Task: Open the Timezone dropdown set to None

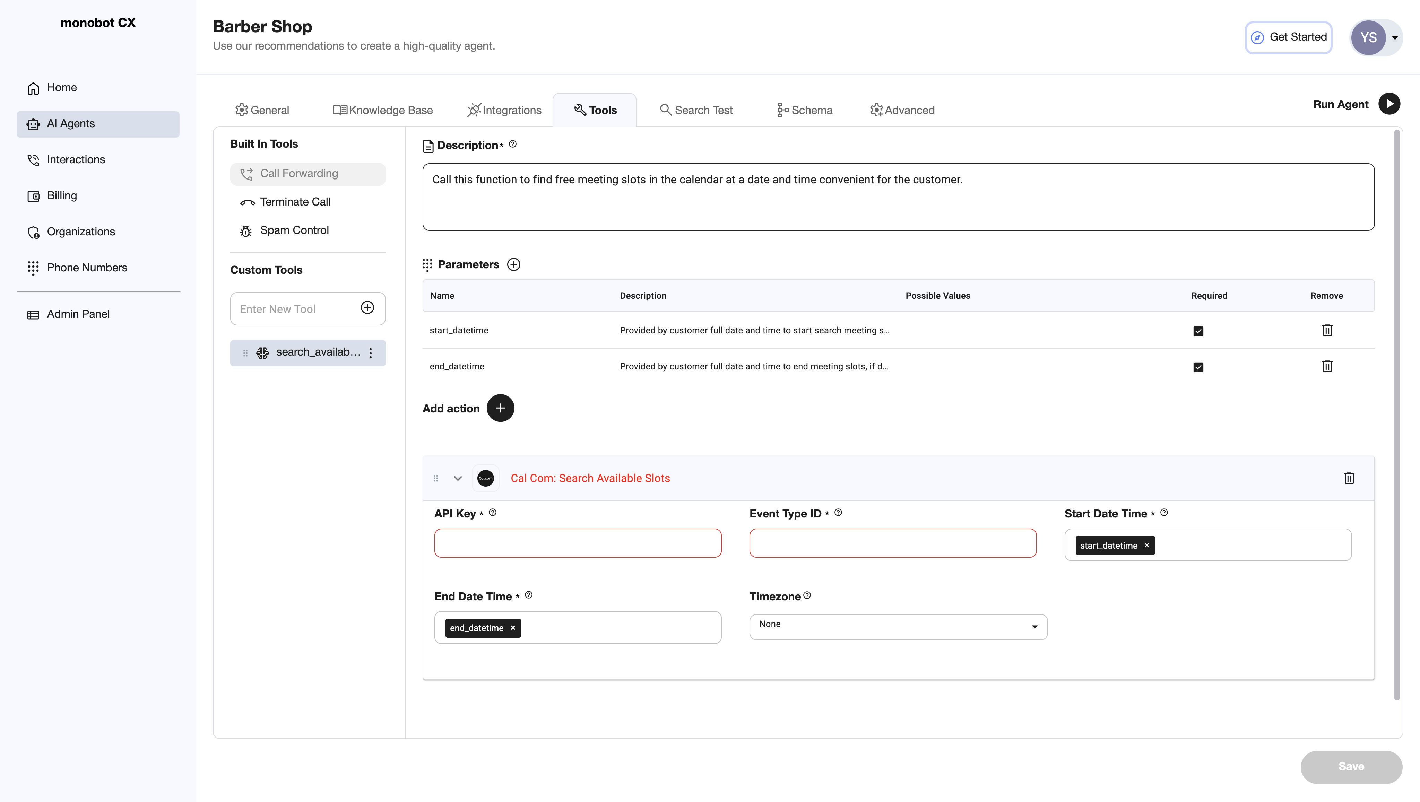Action: (898, 627)
